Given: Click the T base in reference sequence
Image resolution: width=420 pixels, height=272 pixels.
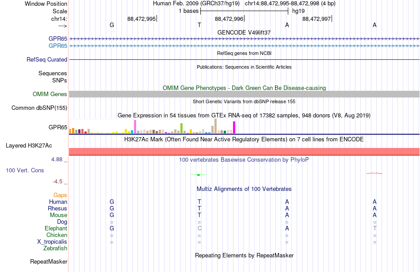Looking at the screenshot, I should pyautogui.click(x=199, y=25).
